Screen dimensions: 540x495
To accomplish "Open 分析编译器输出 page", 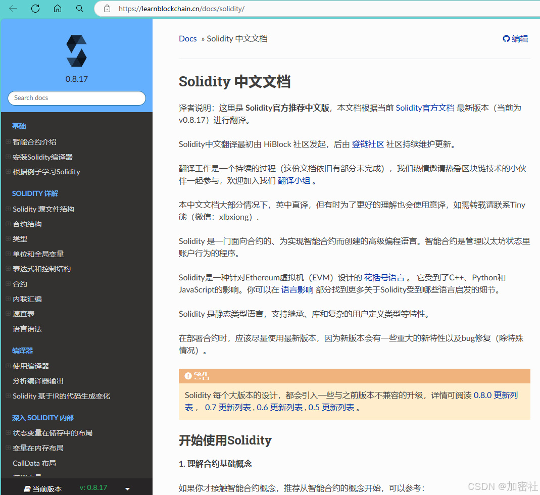I will pos(38,381).
